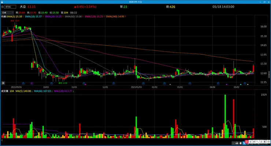This screenshot has width=271, height=146.
Task: Click the stock name 大立
Action: pos(23,7)
